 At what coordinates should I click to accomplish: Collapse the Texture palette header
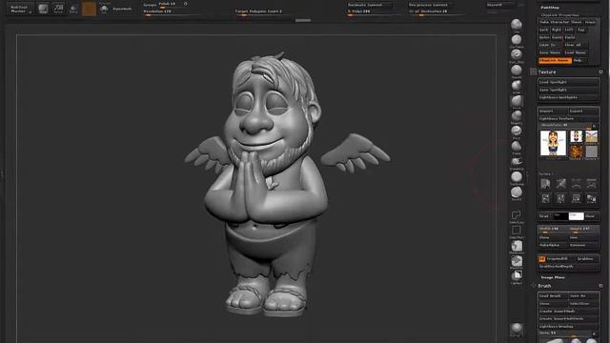pos(547,72)
